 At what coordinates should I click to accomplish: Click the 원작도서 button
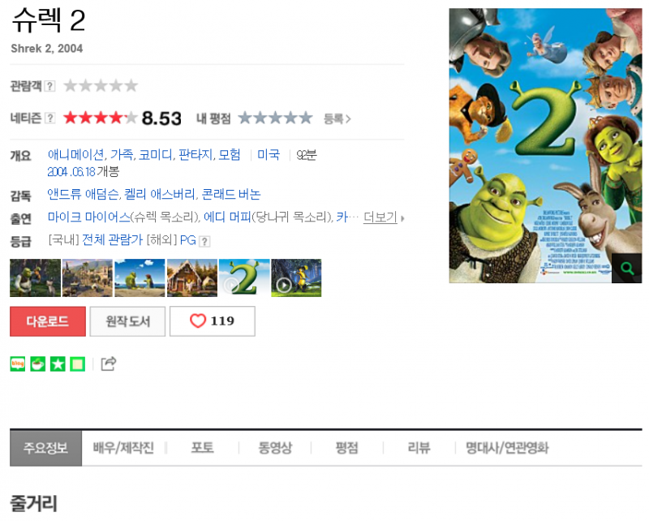point(127,321)
